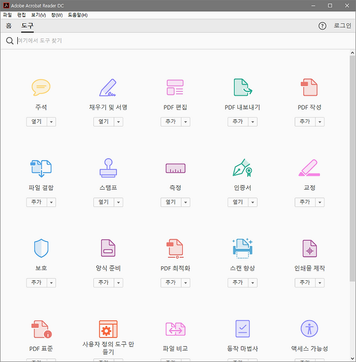The image size is (356, 362).
Task: Click the PDF 편집 icon
Action: coord(175,87)
